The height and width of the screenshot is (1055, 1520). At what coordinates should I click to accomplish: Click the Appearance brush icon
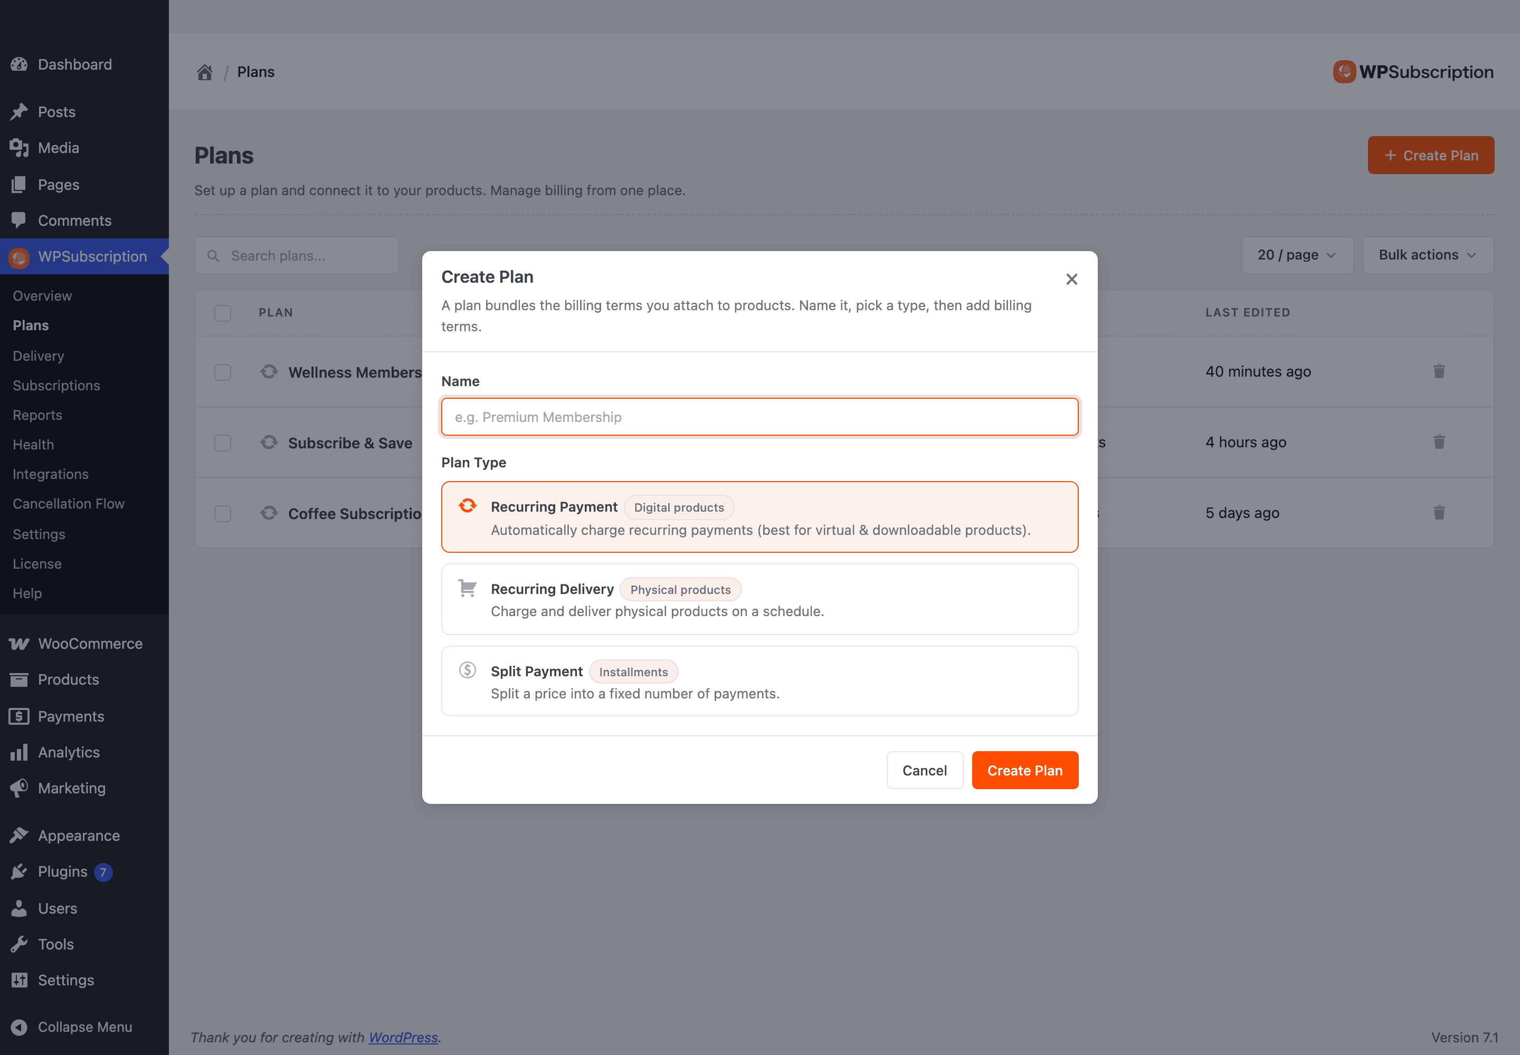[19, 836]
